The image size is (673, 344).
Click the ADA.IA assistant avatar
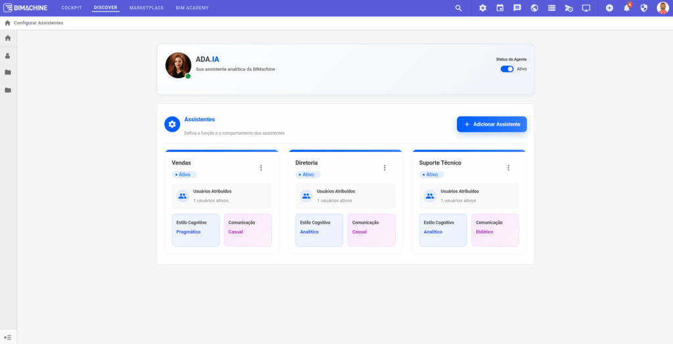[x=178, y=65]
